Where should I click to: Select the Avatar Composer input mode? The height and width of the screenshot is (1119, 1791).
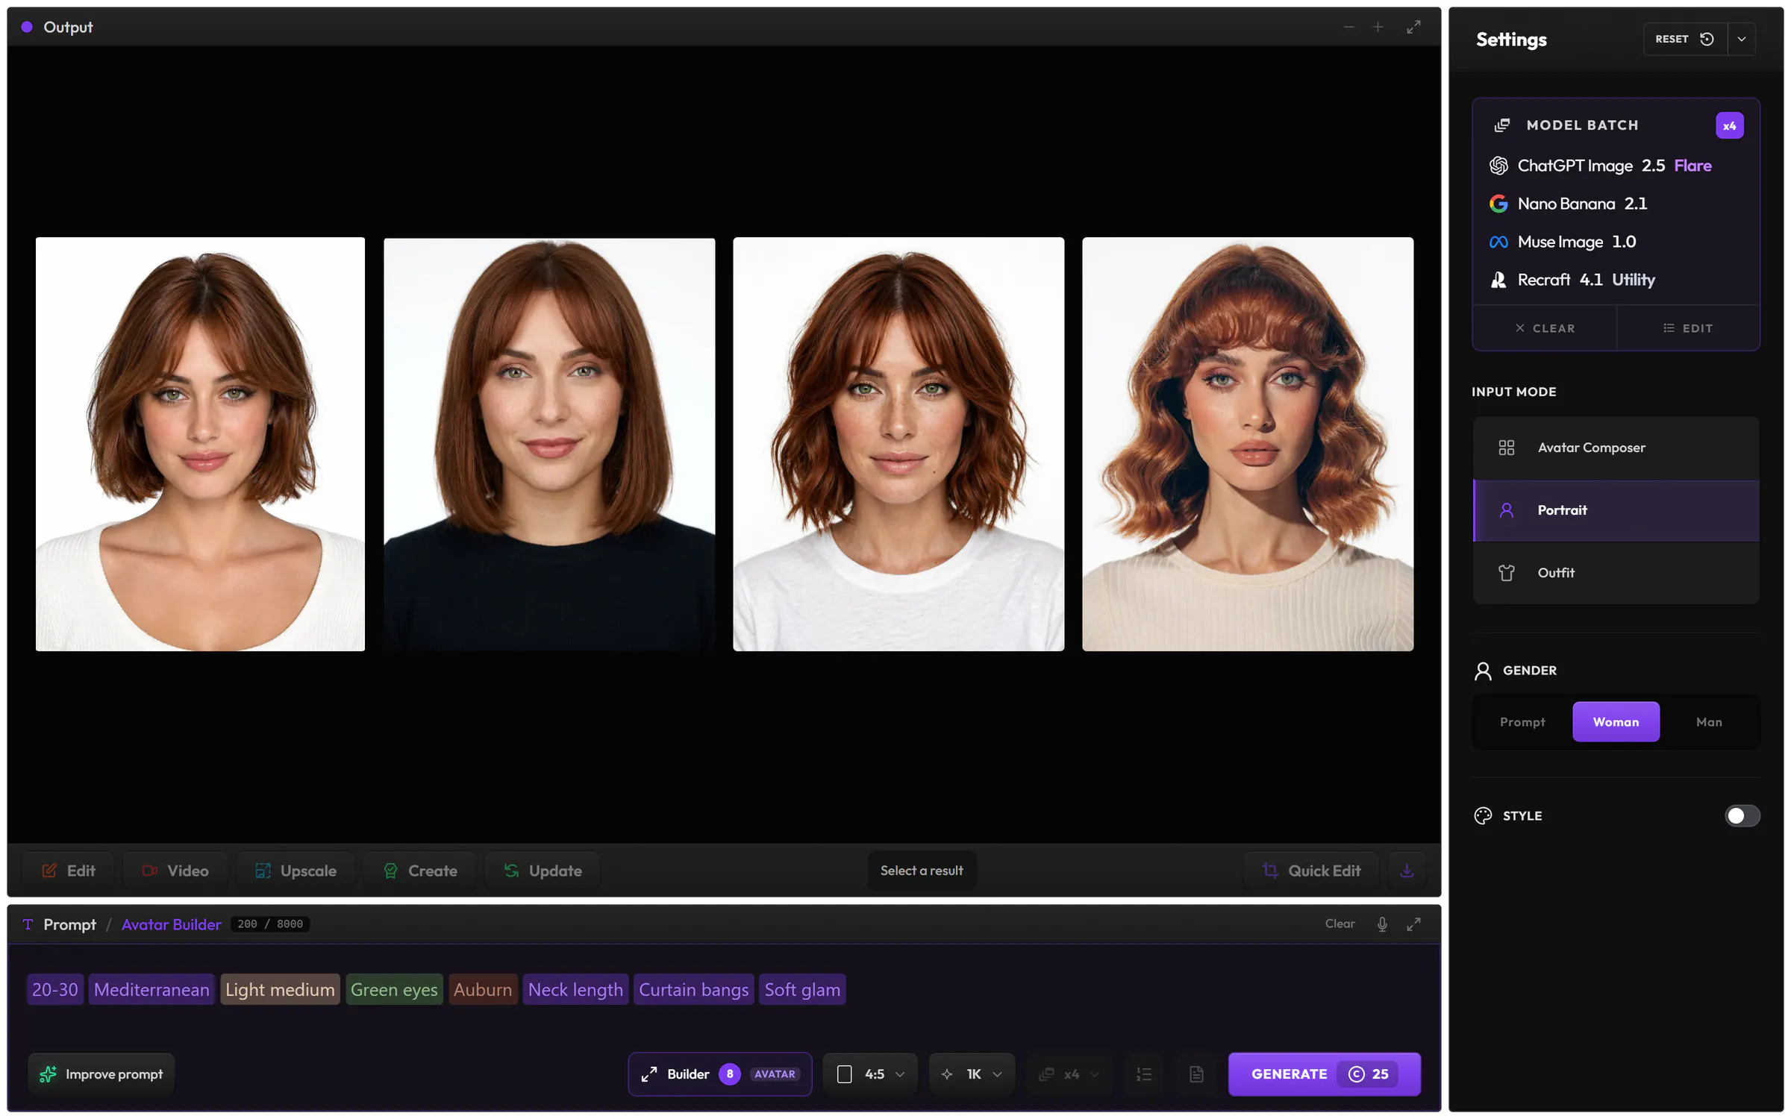tap(1616, 448)
